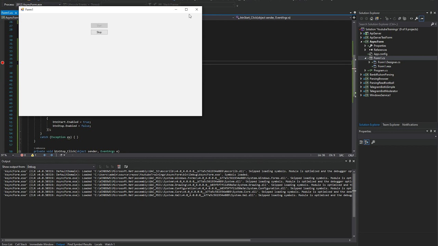The height and width of the screenshot is (246, 438).
Task: Toggle Preview Selected Items in Solution Explorer
Action: coord(422,18)
